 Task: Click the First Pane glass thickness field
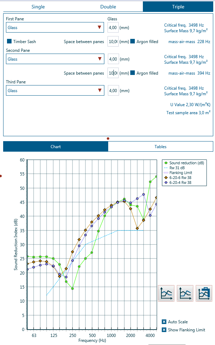(x=113, y=27)
